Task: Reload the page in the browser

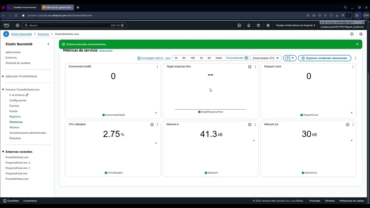Action: [16, 15]
